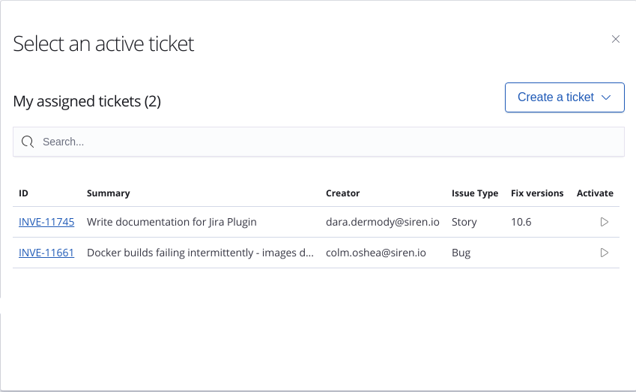Sort by the Summary column header

109,193
